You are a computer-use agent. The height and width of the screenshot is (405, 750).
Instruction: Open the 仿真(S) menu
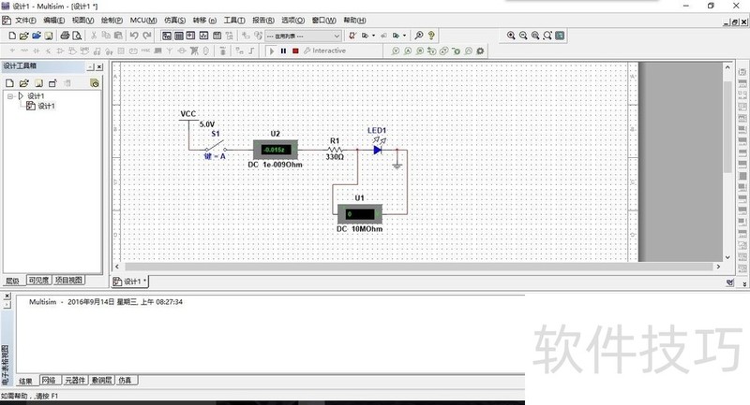point(174,20)
